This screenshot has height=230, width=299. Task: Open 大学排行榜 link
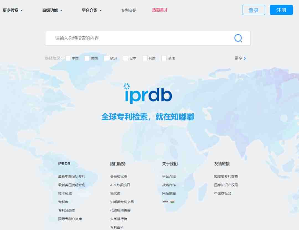pos(118,219)
